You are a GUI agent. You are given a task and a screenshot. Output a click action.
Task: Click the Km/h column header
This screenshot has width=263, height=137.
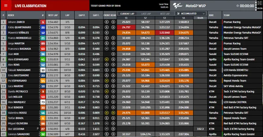click(x=200, y=18)
